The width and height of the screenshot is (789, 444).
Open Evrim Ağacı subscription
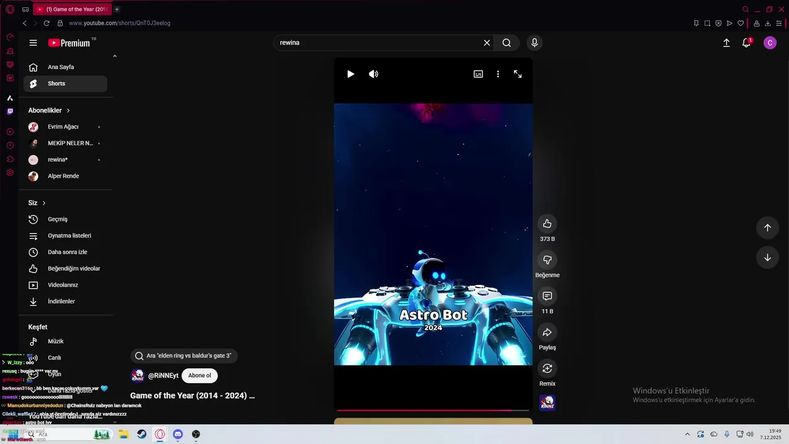[65, 127]
